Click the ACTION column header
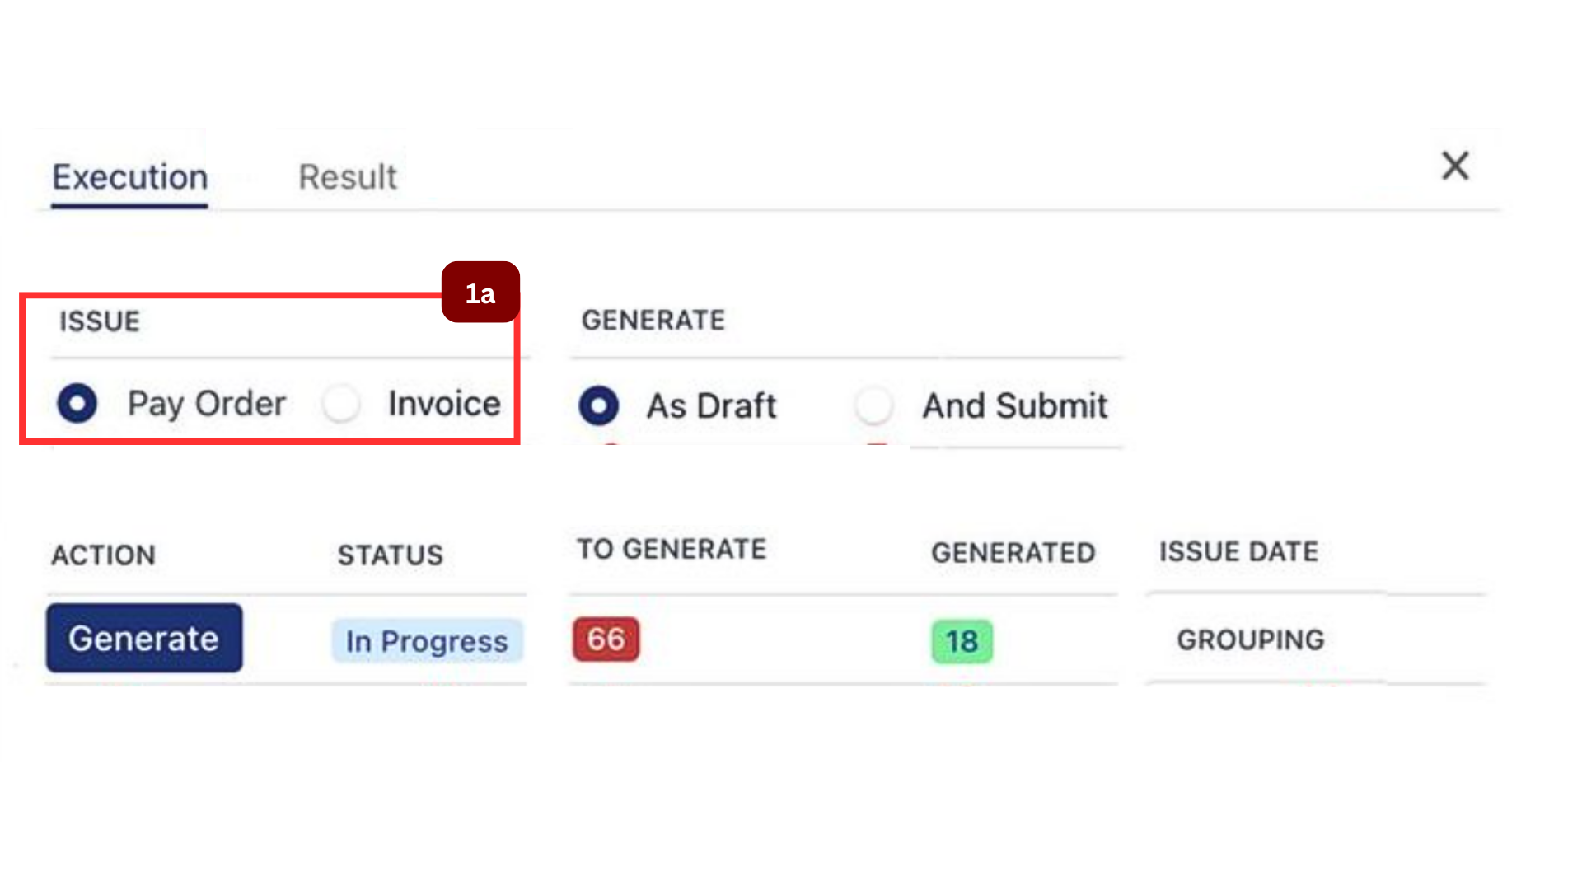 (103, 555)
